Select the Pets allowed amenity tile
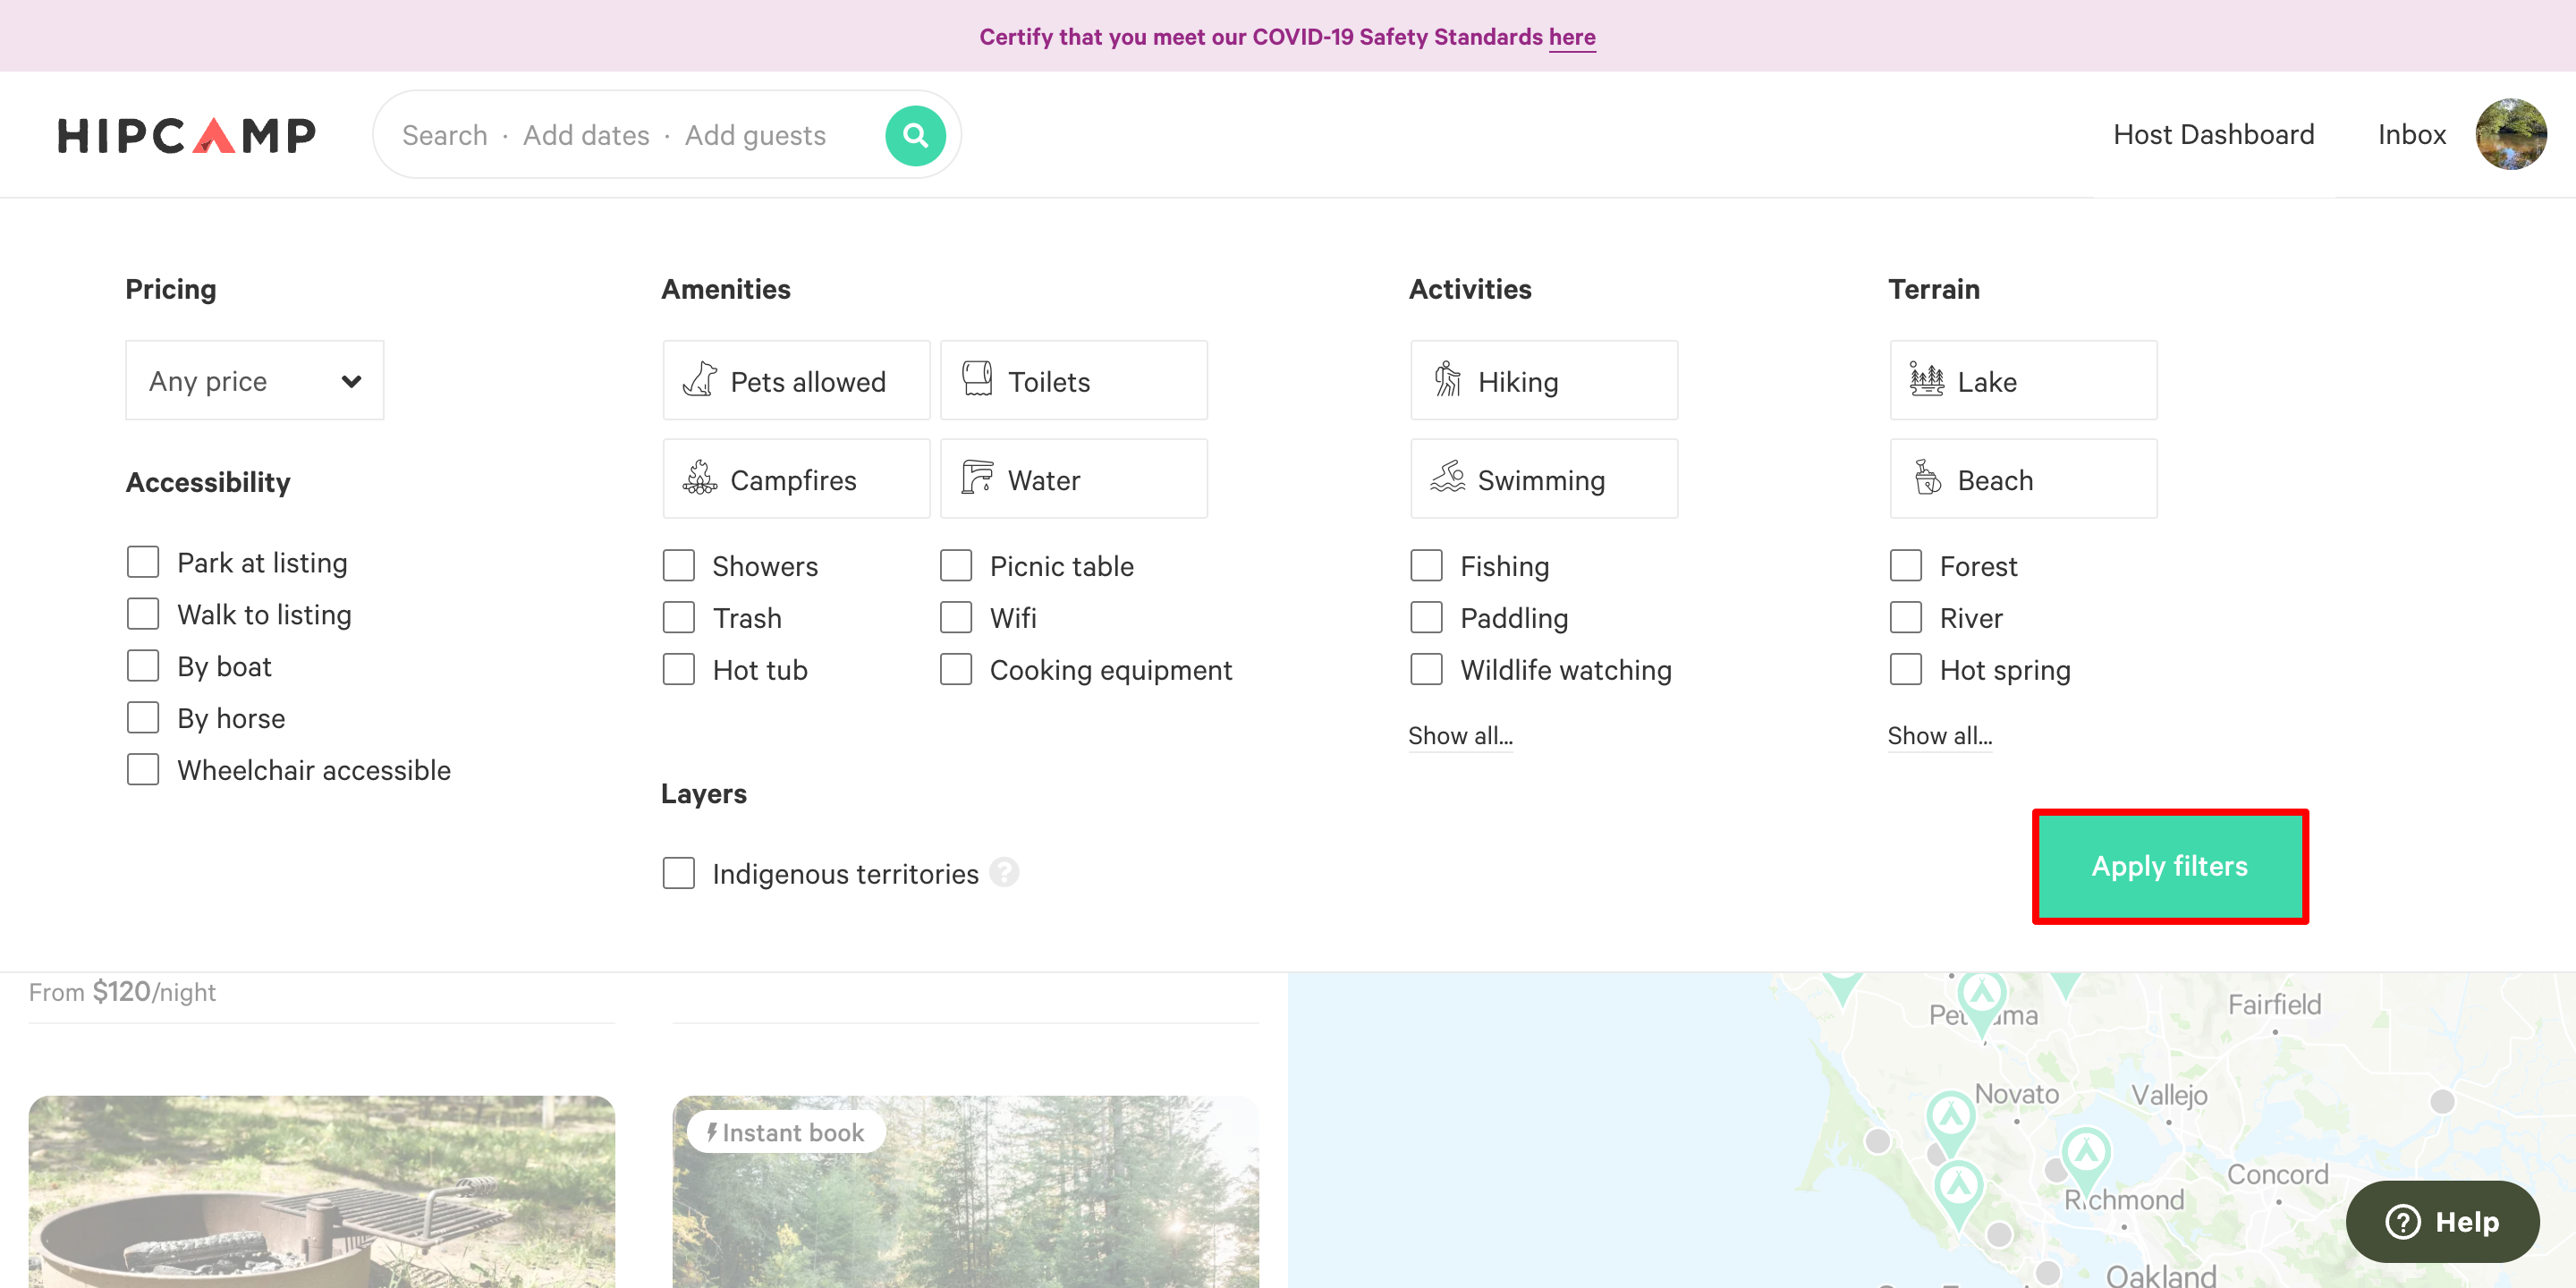Viewport: 2576px width, 1288px height. [796, 381]
